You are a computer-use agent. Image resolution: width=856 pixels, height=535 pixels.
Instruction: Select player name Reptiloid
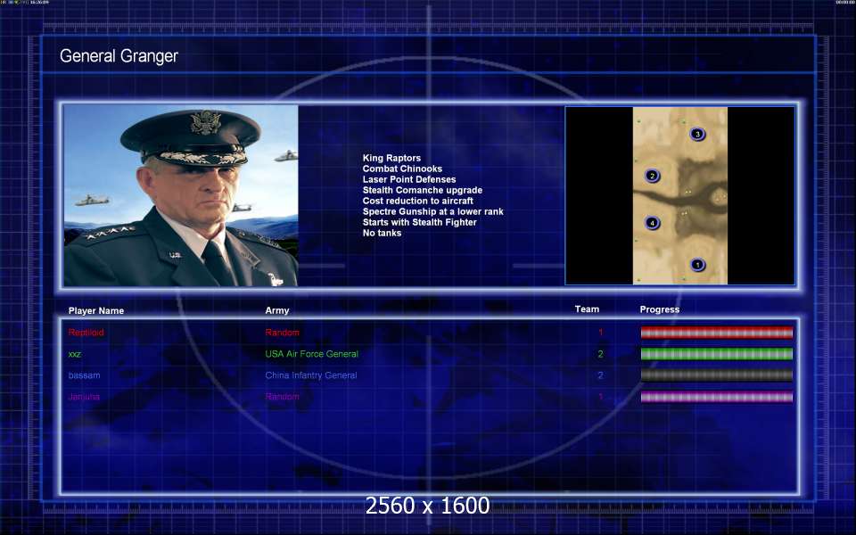click(x=86, y=333)
